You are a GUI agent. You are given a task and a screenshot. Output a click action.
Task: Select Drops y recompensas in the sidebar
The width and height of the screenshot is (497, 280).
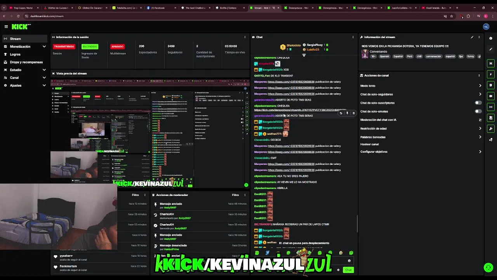25,62
